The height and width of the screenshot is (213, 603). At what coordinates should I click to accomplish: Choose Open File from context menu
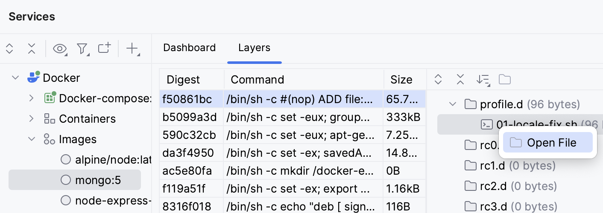[551, 143]
